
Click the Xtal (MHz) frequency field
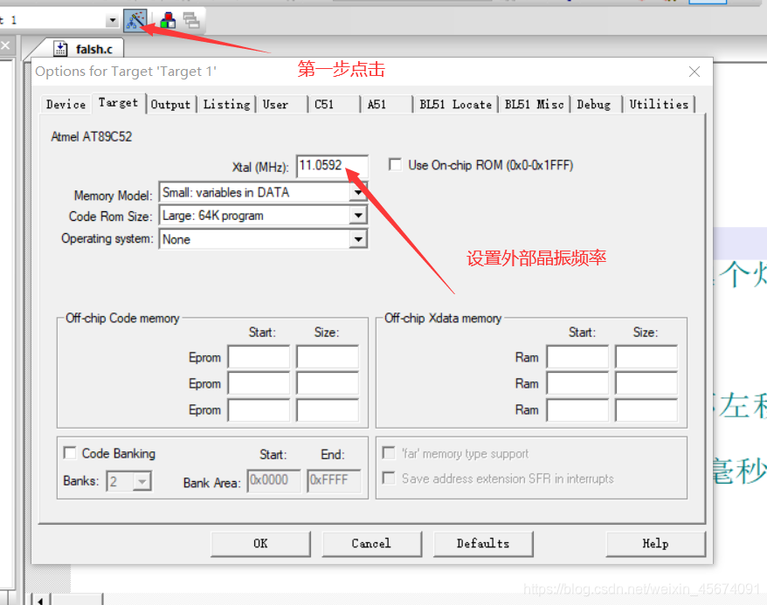pyautogui.click(x=332, y=166)
